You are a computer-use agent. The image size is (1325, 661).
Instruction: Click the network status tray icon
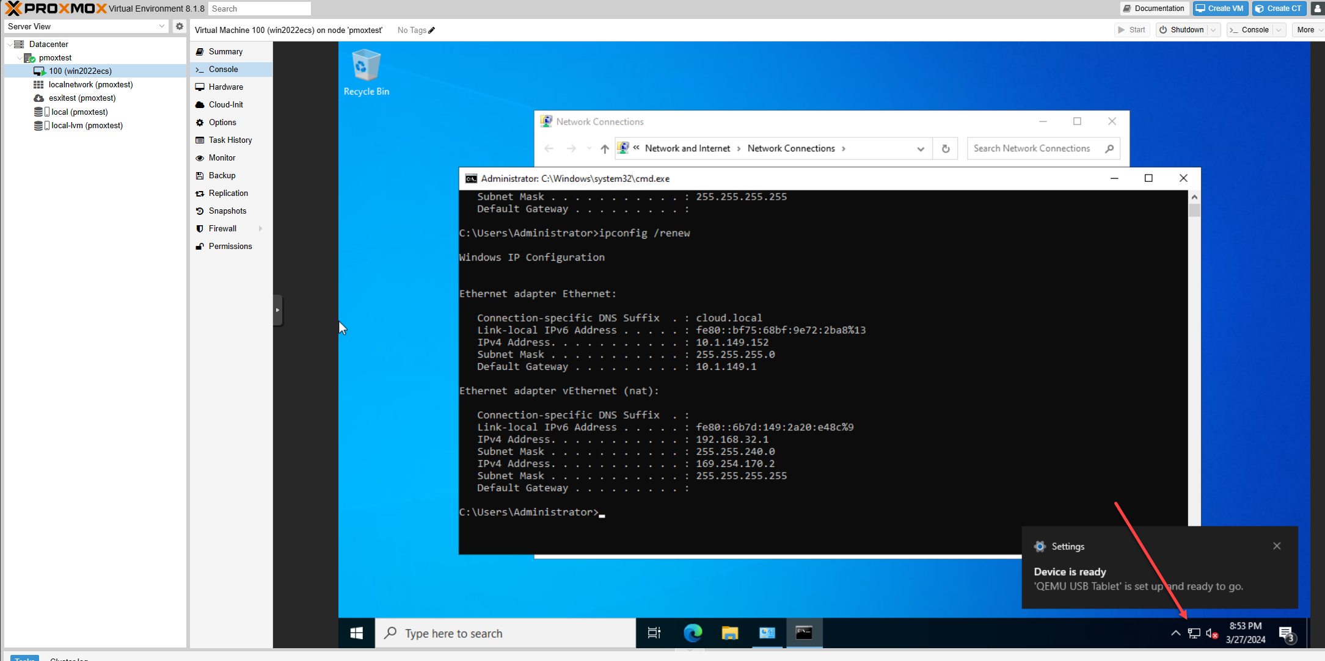coord(1194,634)
